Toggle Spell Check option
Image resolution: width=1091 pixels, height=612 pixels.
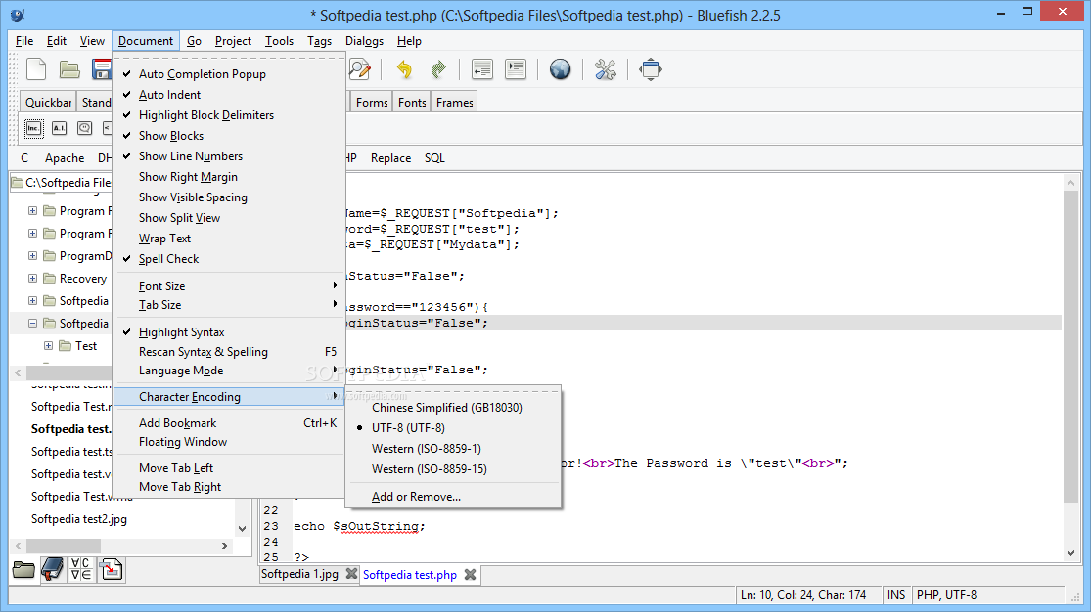point(229,259)
